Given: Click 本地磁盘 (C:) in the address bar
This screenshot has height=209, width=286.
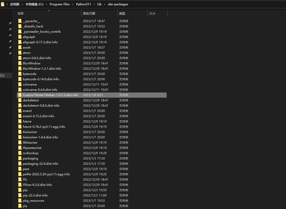Looking at the screenshot, I should coord(34,4).
